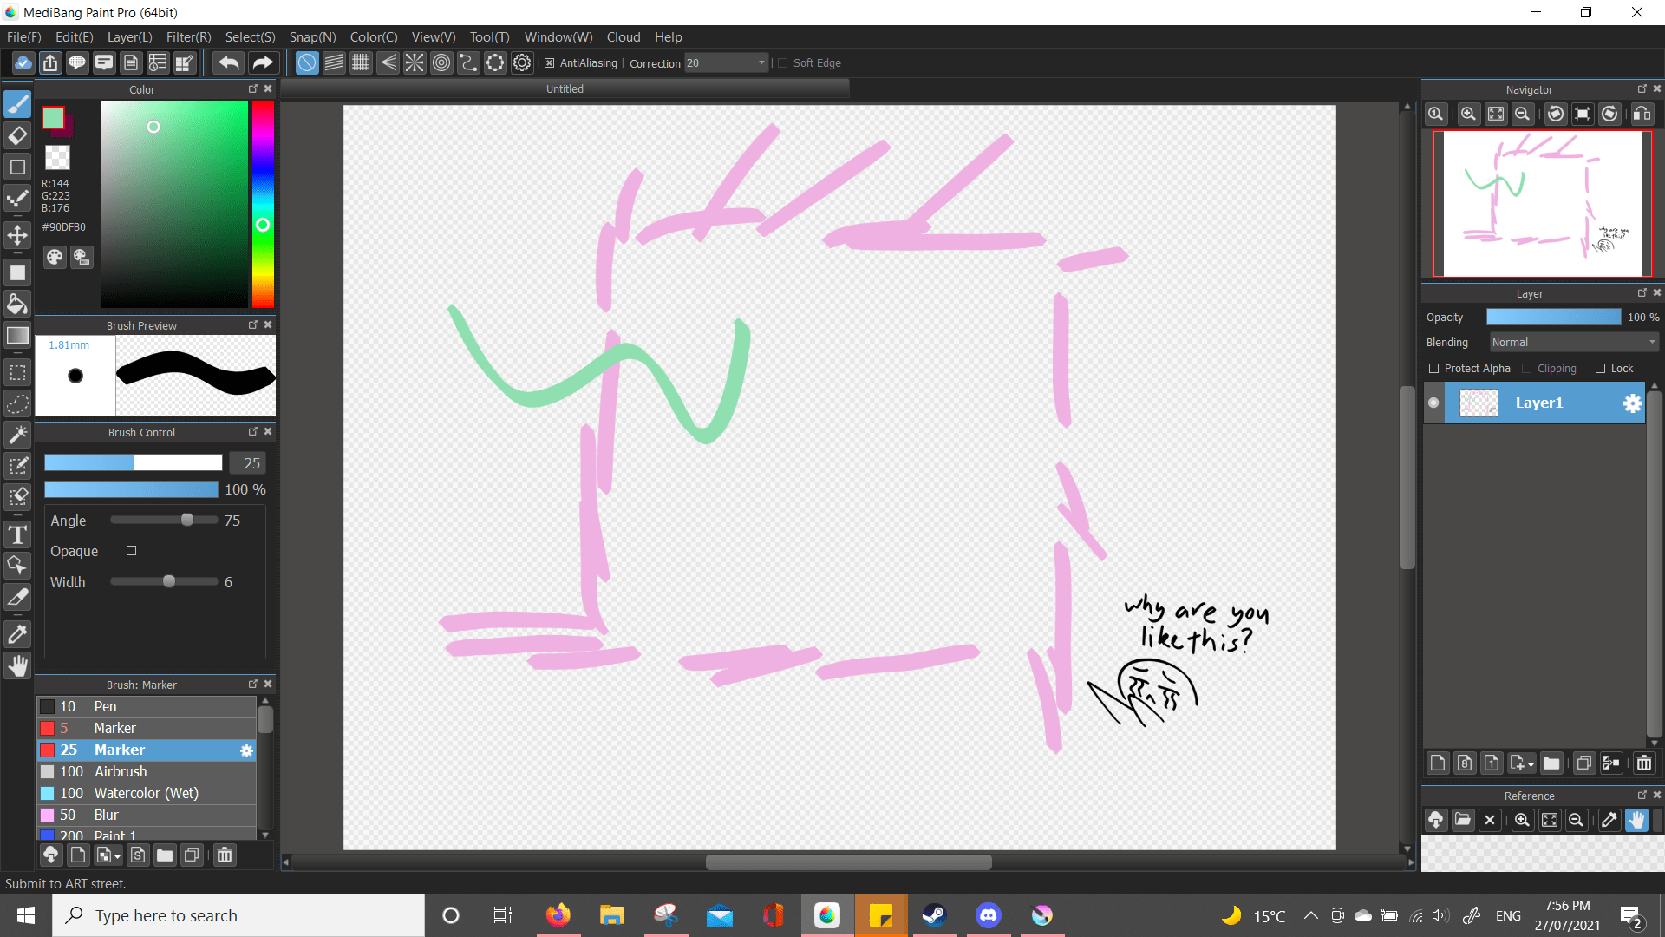The image size is (1665, 937).
Task: Open the Cloud menu
Action: pyautogui.click(x=624, y=36)
